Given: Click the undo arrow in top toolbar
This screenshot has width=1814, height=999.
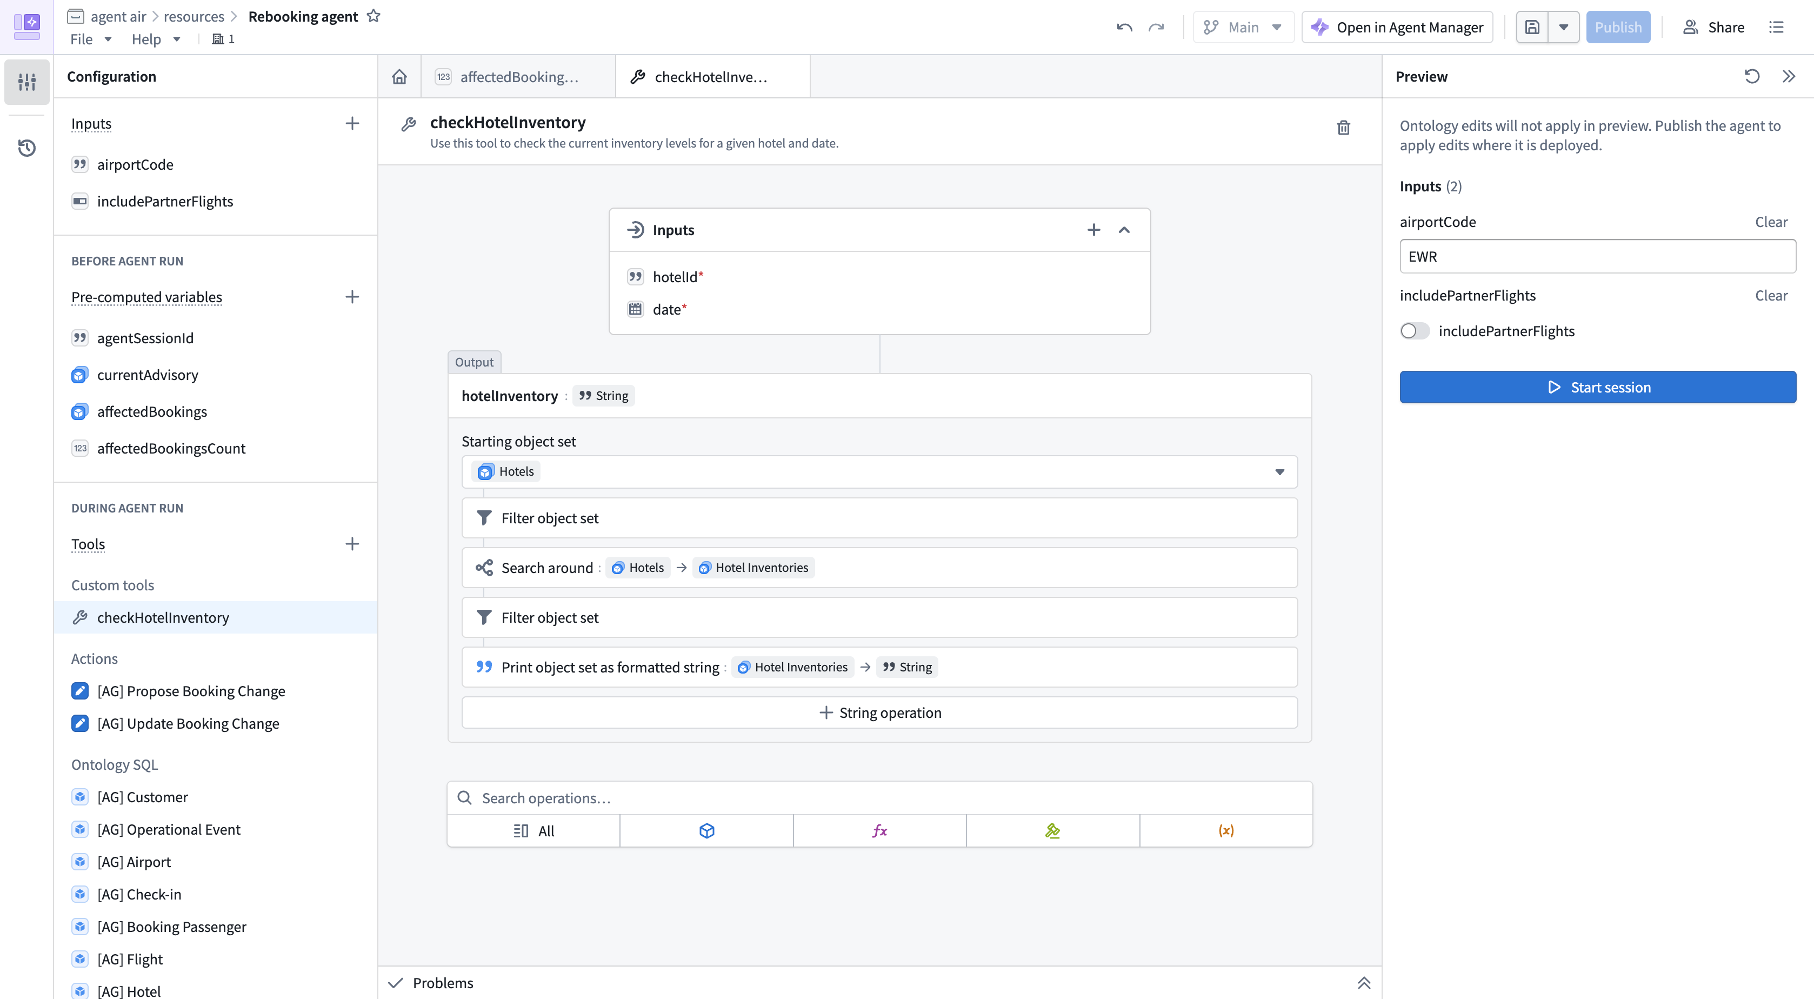Looking at the screenshot, I should pyautogui.click(x=1124, y=28).
